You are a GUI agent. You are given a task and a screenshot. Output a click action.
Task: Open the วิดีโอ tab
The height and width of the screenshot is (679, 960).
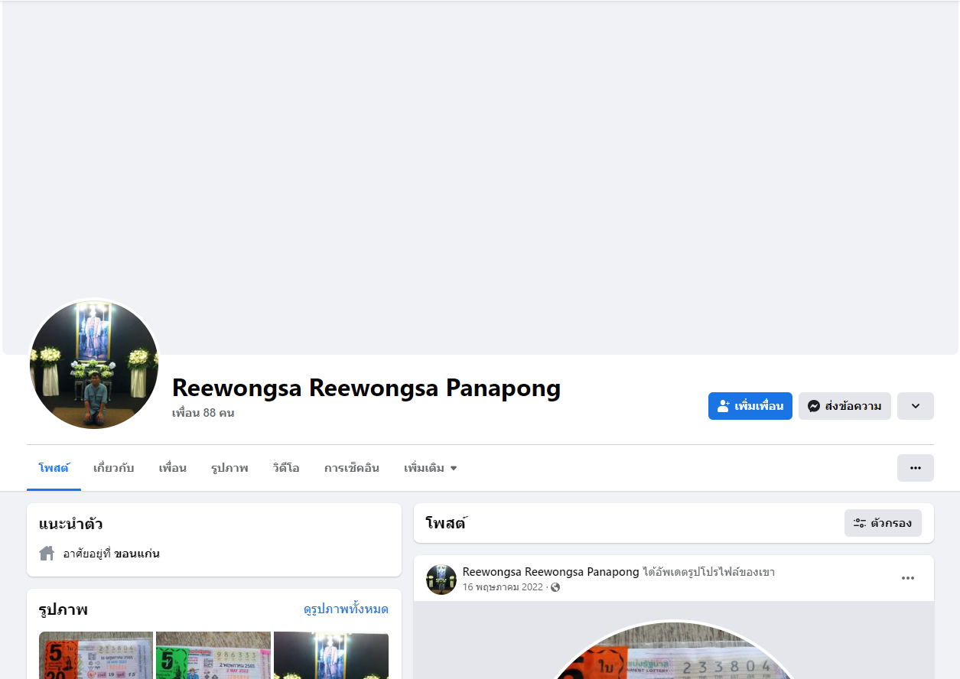(286, 468)
